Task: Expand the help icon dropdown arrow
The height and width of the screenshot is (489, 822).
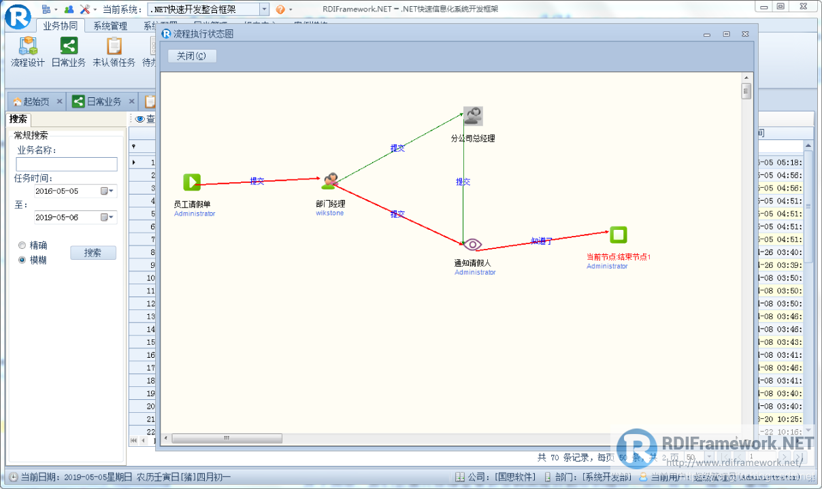Action: coord(290,10)
